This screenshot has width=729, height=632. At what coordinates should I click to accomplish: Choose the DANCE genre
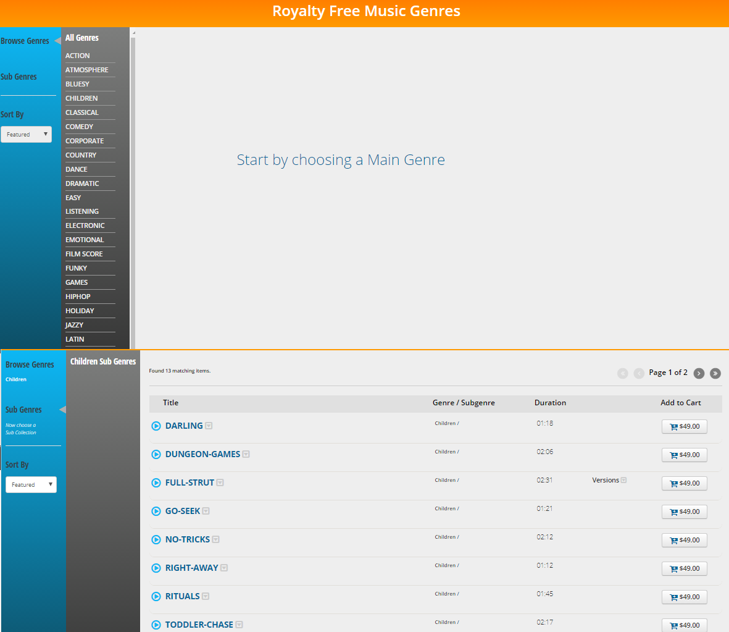[x=77, y=169]
